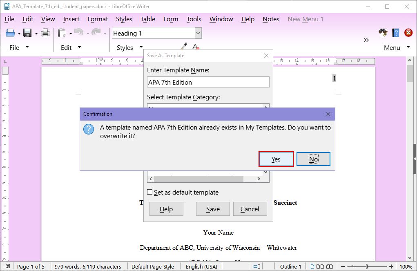Image resolution: width=417 pixels, height=271 pixels.
Task: Expand the Styles group dropdown arrow
Action: pyautogui.click(x=141, y=47)
